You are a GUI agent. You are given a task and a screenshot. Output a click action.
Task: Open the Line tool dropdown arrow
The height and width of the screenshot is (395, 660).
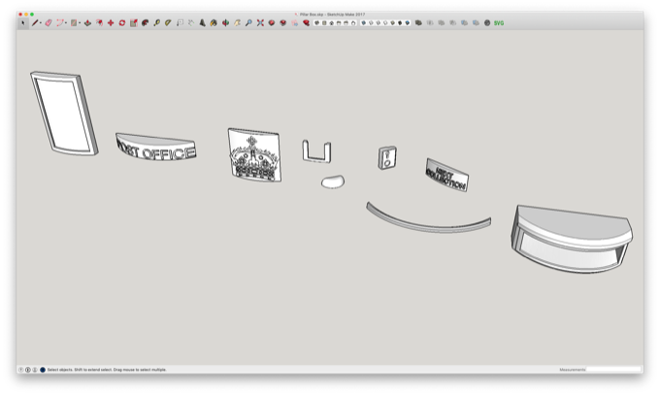click(x=41, y=23)
